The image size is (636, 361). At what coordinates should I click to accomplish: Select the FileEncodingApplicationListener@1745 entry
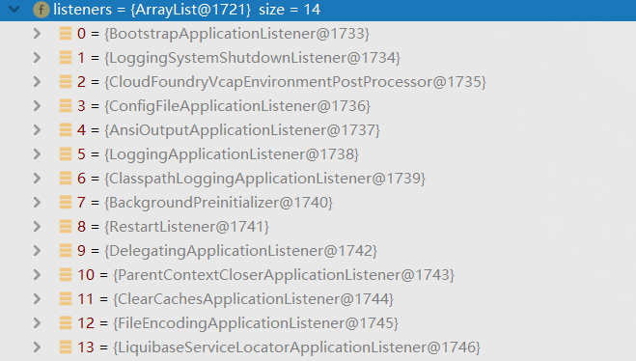pos(237,323)
